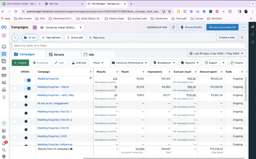Open the notifications bell icon
The height and width of the screenshot is (159, 256).
(x=4, y=143)
